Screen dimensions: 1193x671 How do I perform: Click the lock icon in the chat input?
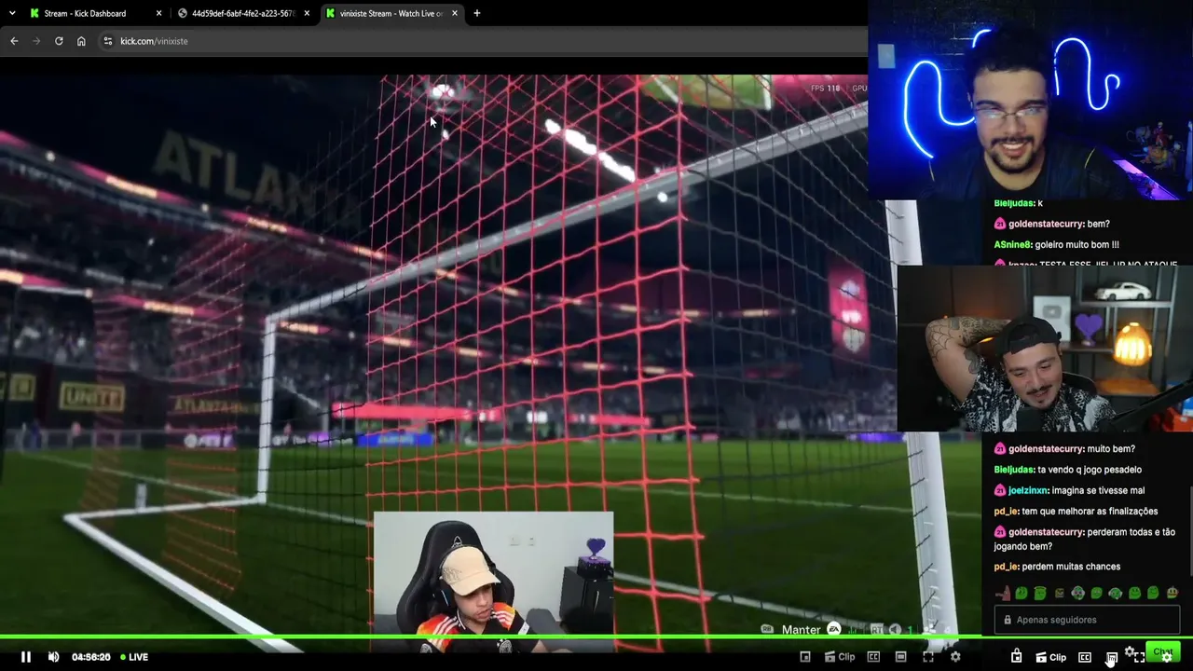click(1008, 620)
